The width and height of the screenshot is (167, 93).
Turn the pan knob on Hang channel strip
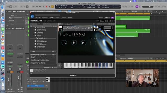10,69
